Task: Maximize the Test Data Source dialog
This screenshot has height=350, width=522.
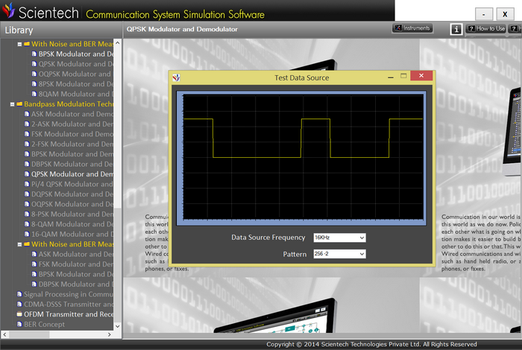Action: click(403, 76)
